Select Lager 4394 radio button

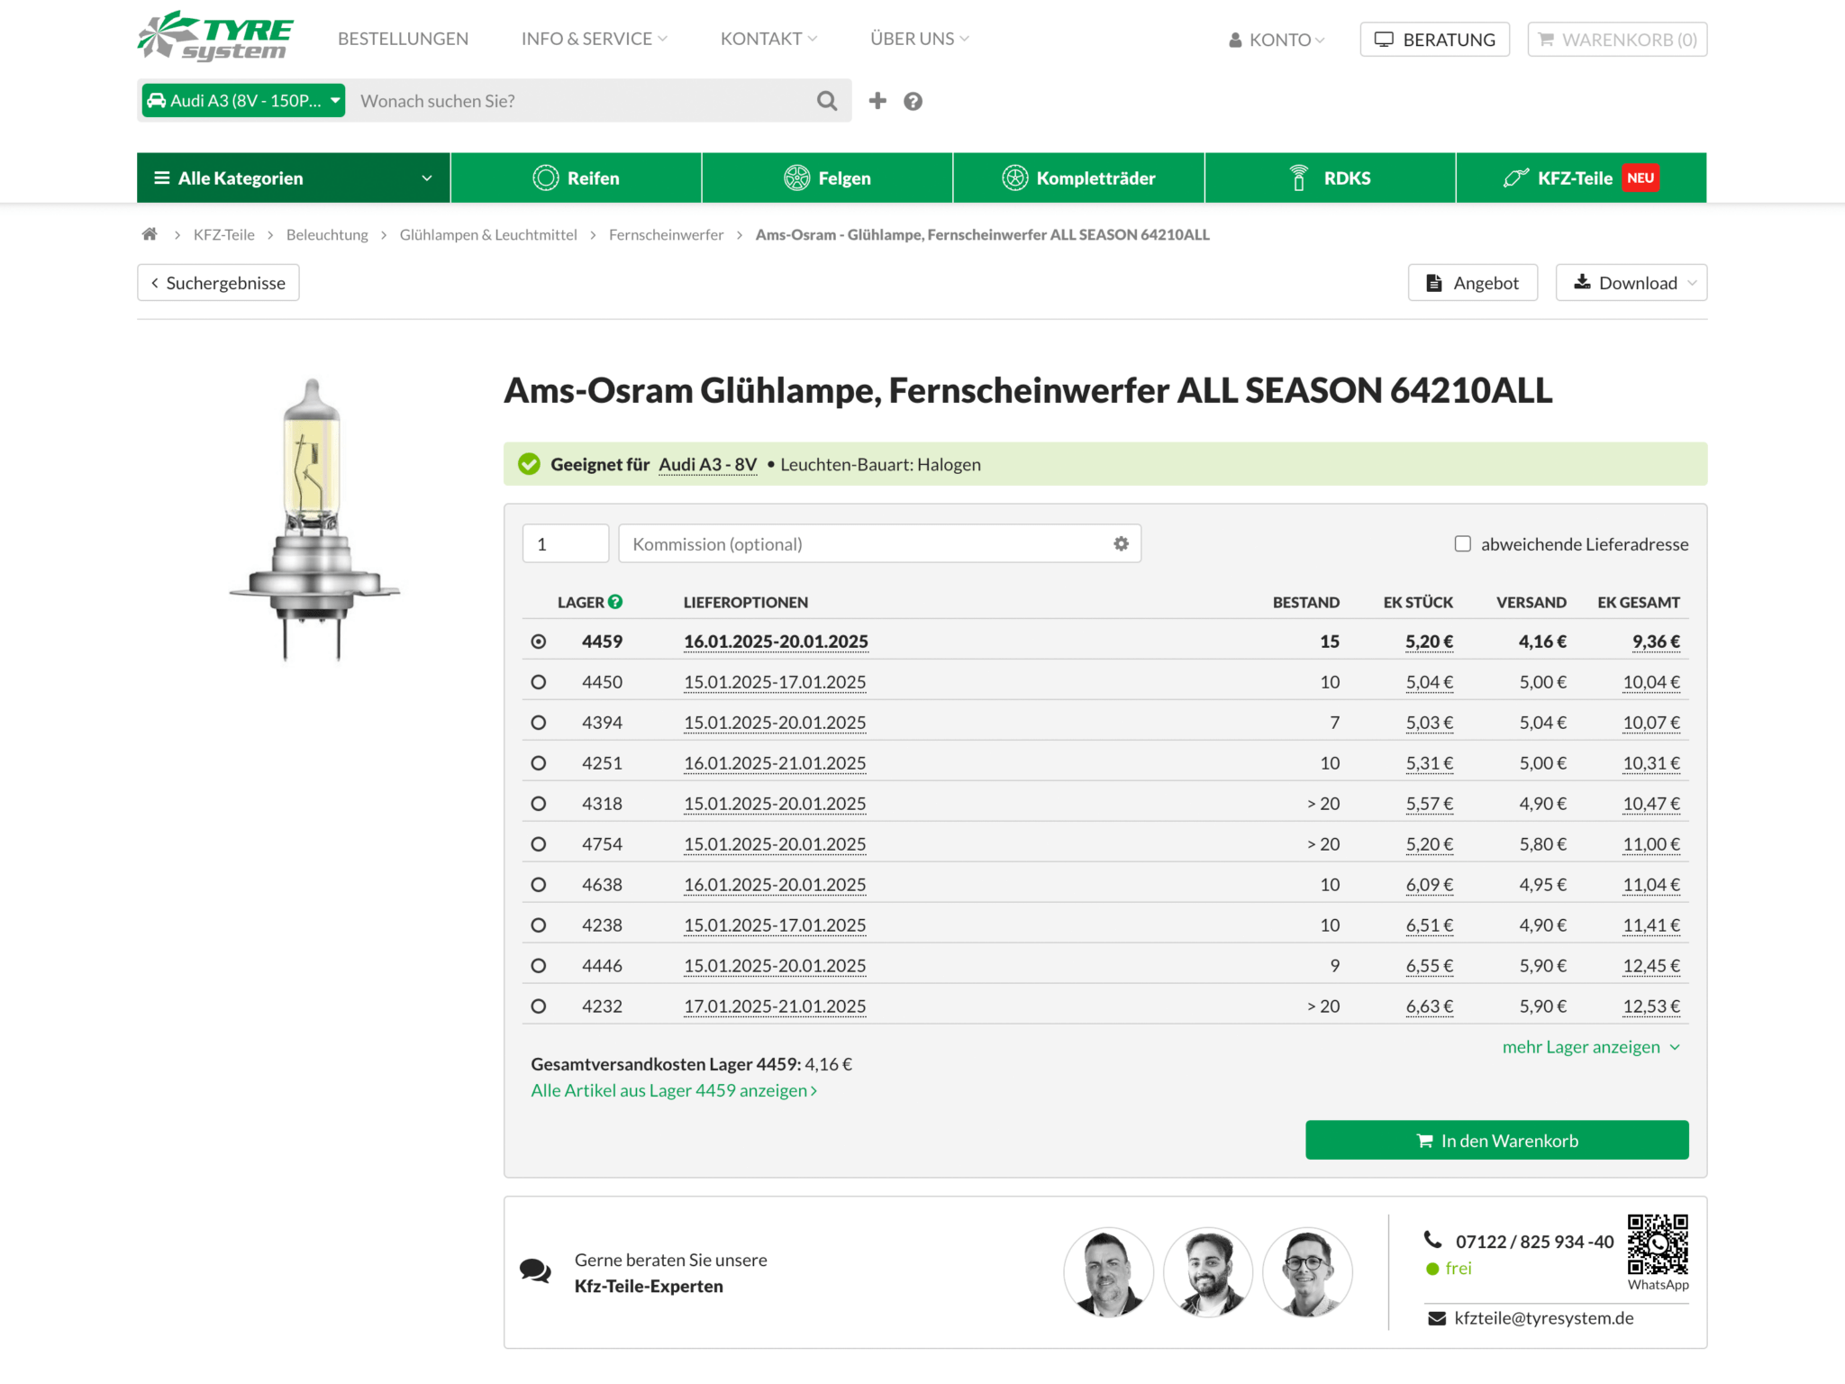pyautogui.click(x=539, y=723)
